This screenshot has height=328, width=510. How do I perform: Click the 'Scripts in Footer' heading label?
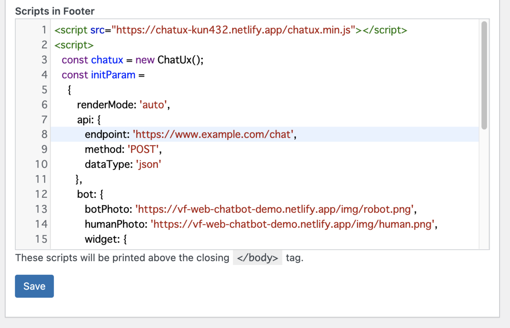coord(55,11)
